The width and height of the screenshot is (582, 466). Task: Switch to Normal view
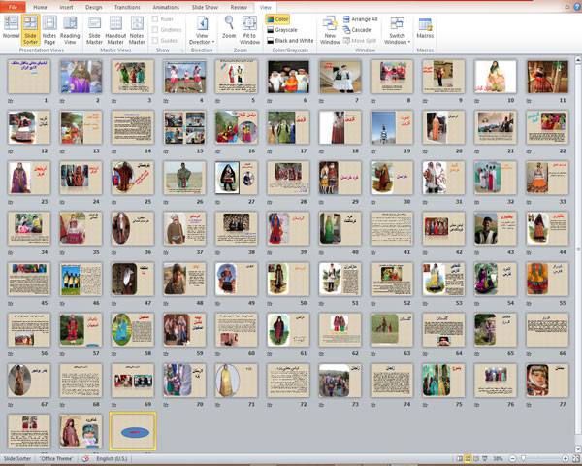11,27
